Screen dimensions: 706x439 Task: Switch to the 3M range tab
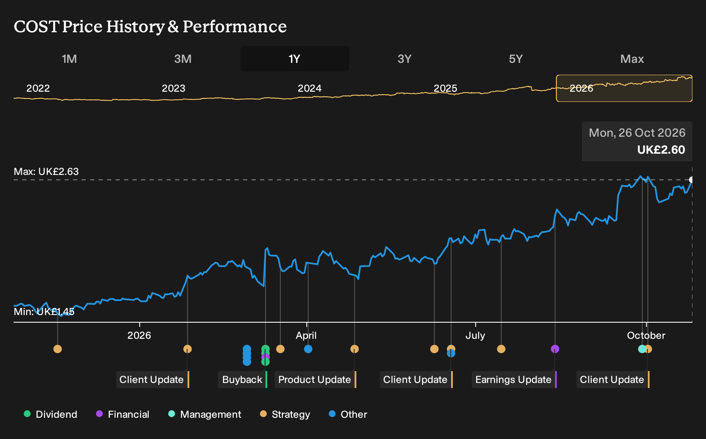pos(183,59)
